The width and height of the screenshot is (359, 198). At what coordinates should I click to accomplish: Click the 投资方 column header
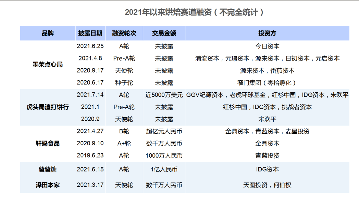tap(267, 33)
